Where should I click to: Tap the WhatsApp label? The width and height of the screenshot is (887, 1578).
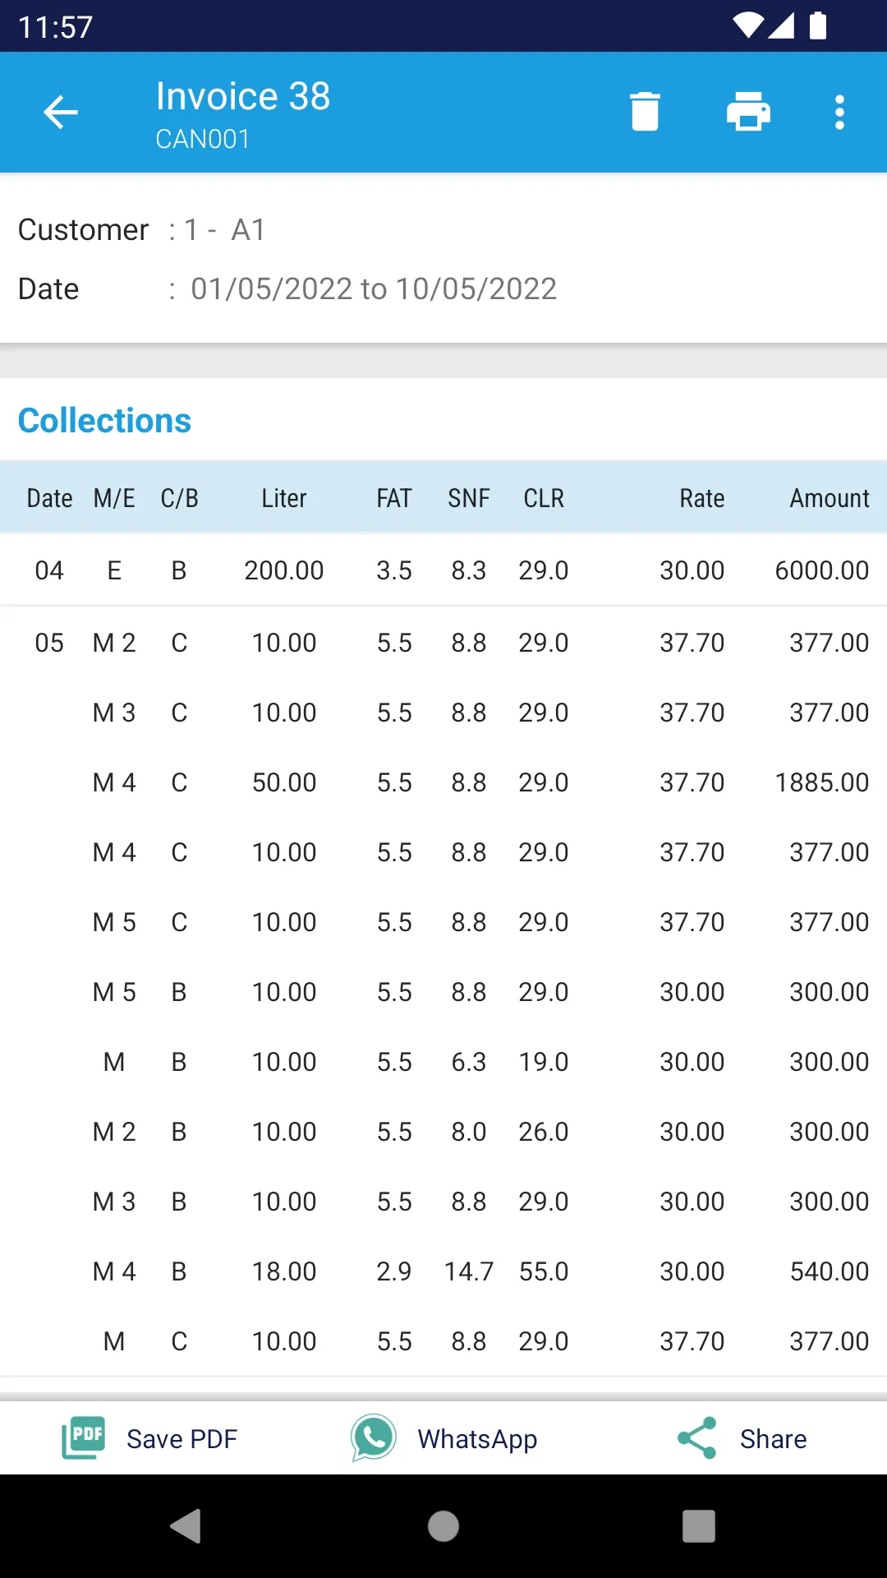click(x=477, y=1439)
